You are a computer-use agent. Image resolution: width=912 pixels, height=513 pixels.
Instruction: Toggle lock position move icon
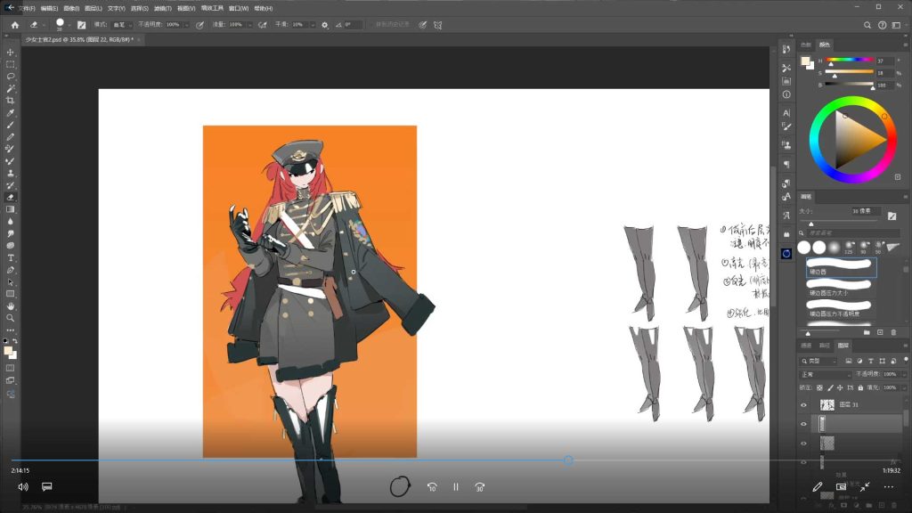(x=840, y=387)
